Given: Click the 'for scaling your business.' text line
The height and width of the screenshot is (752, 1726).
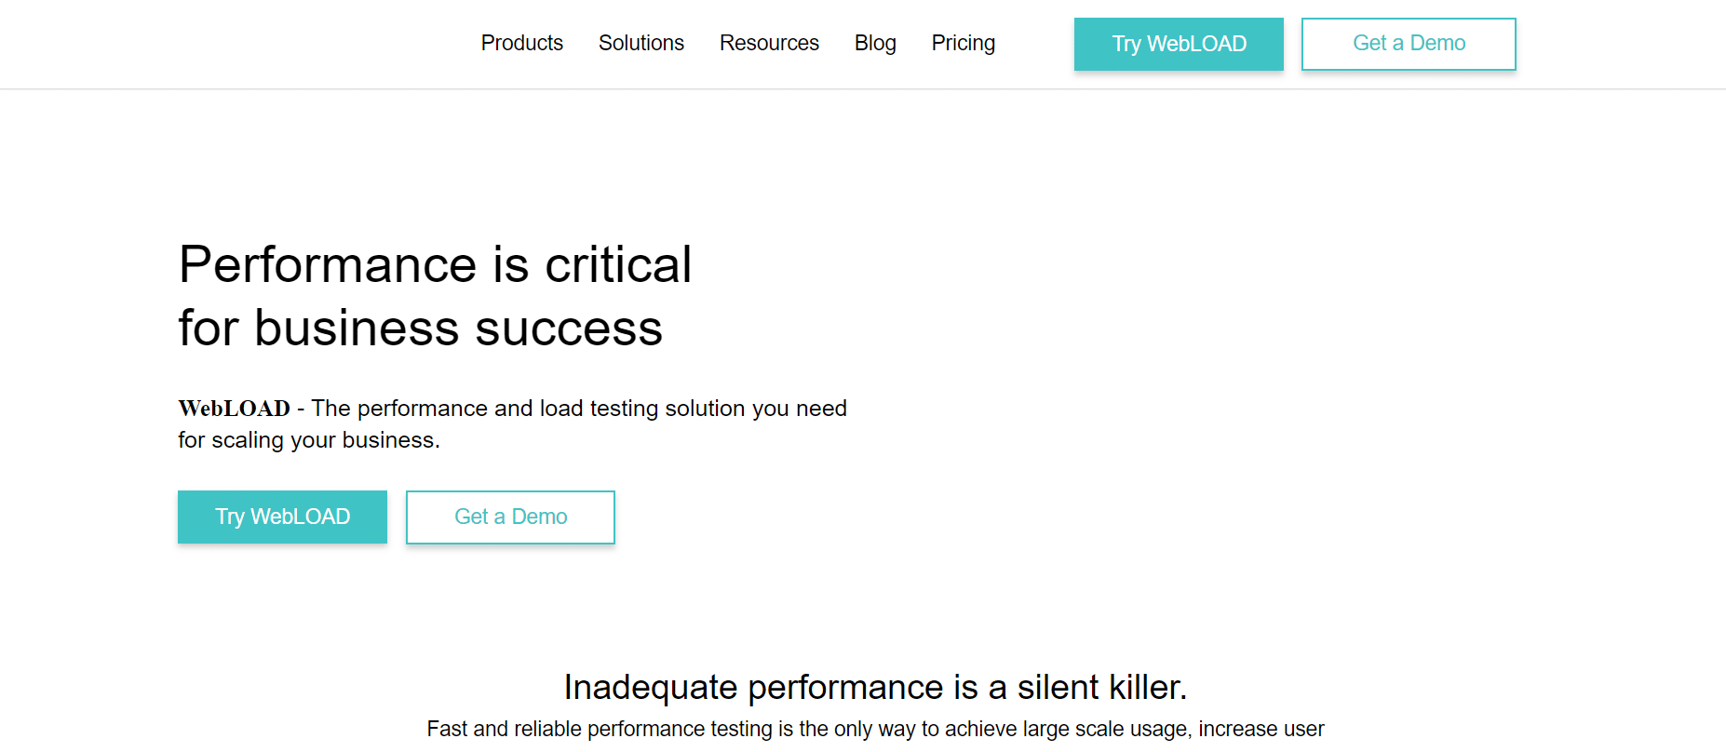Looking at the screenshot, I should (308, 440).
